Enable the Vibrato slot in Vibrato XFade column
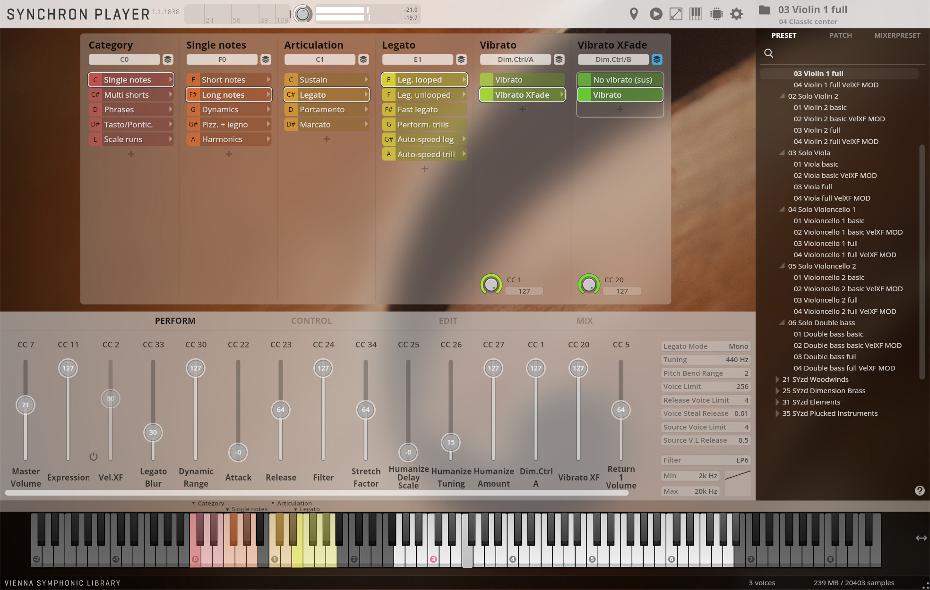The width and height of the screenshot is (930, 590). 620,94
